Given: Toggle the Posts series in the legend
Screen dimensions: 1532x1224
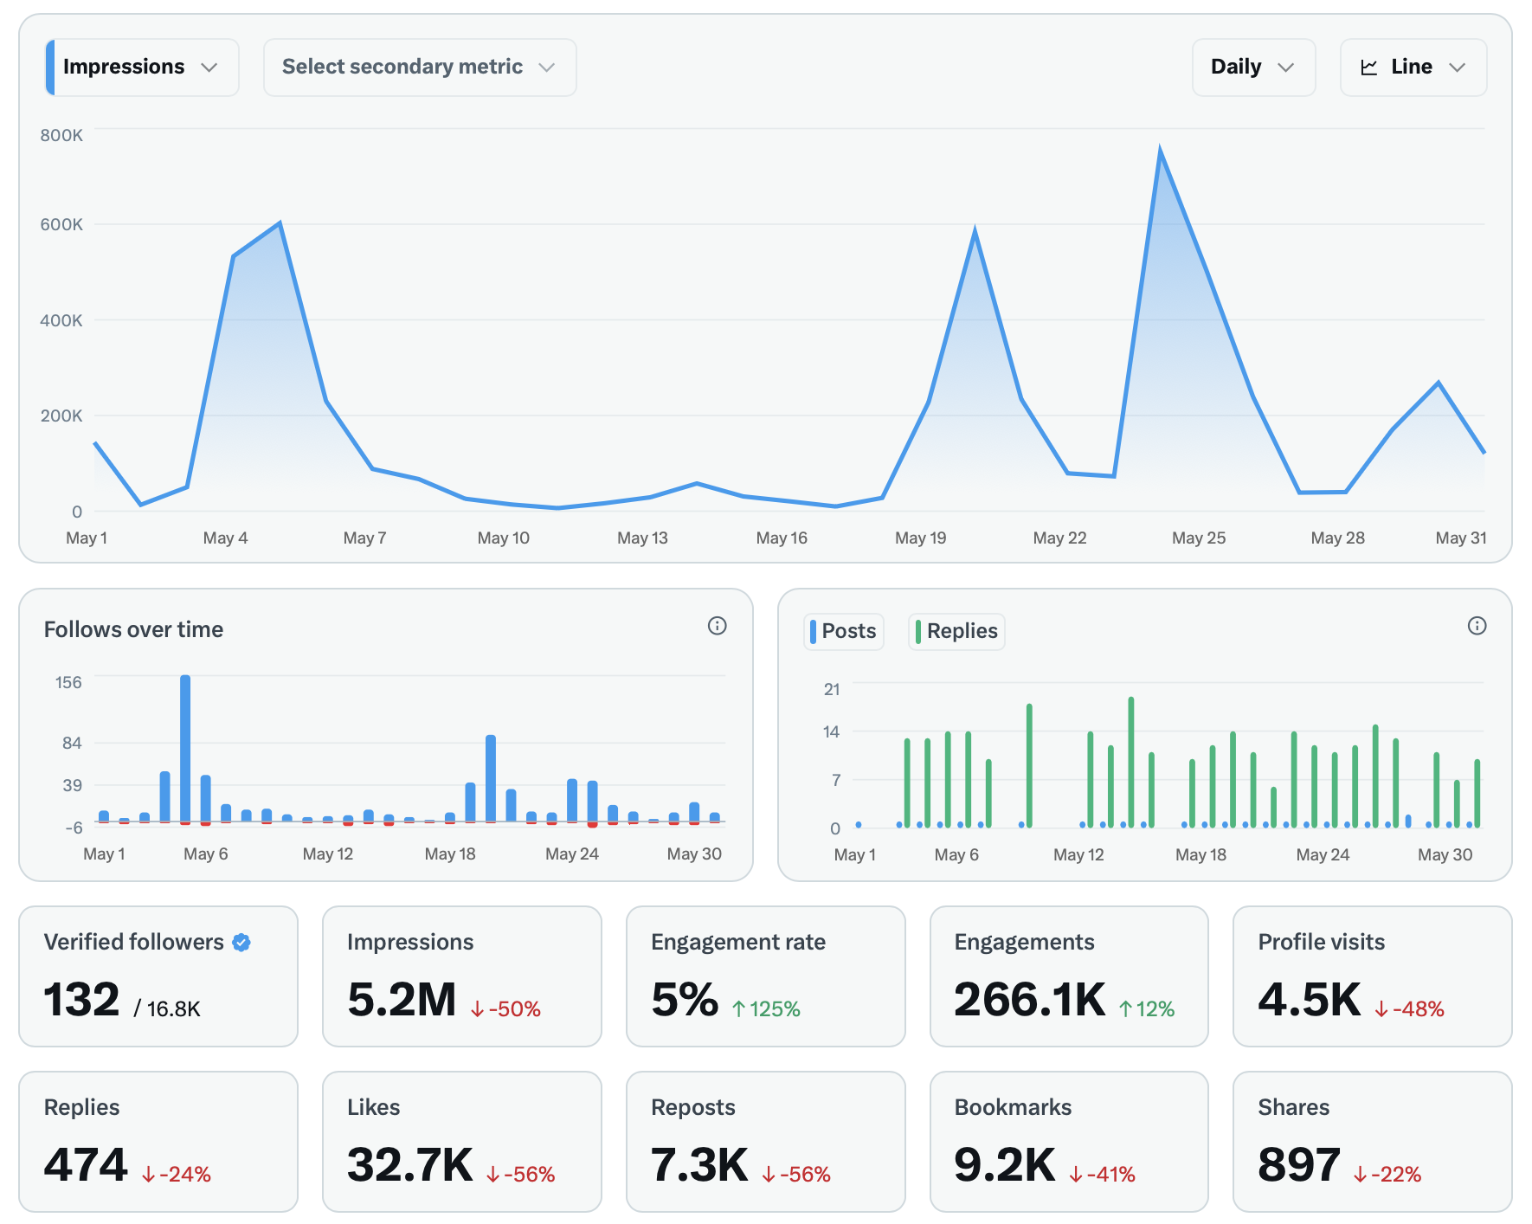Looking at the screenshot, I should (844, 631).
